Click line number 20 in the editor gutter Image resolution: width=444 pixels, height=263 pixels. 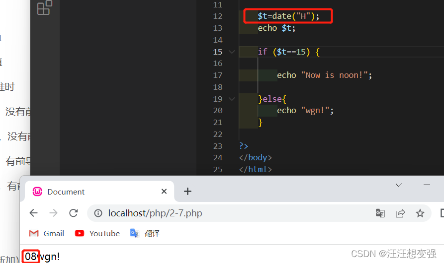coord(218,111)
